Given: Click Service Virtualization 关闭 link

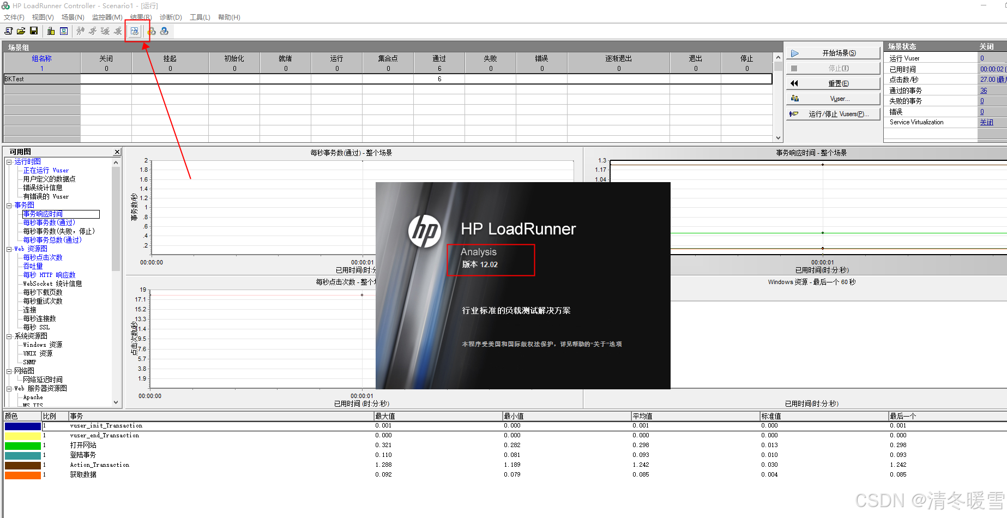Looking at the screenshot, I should [987, 122].
